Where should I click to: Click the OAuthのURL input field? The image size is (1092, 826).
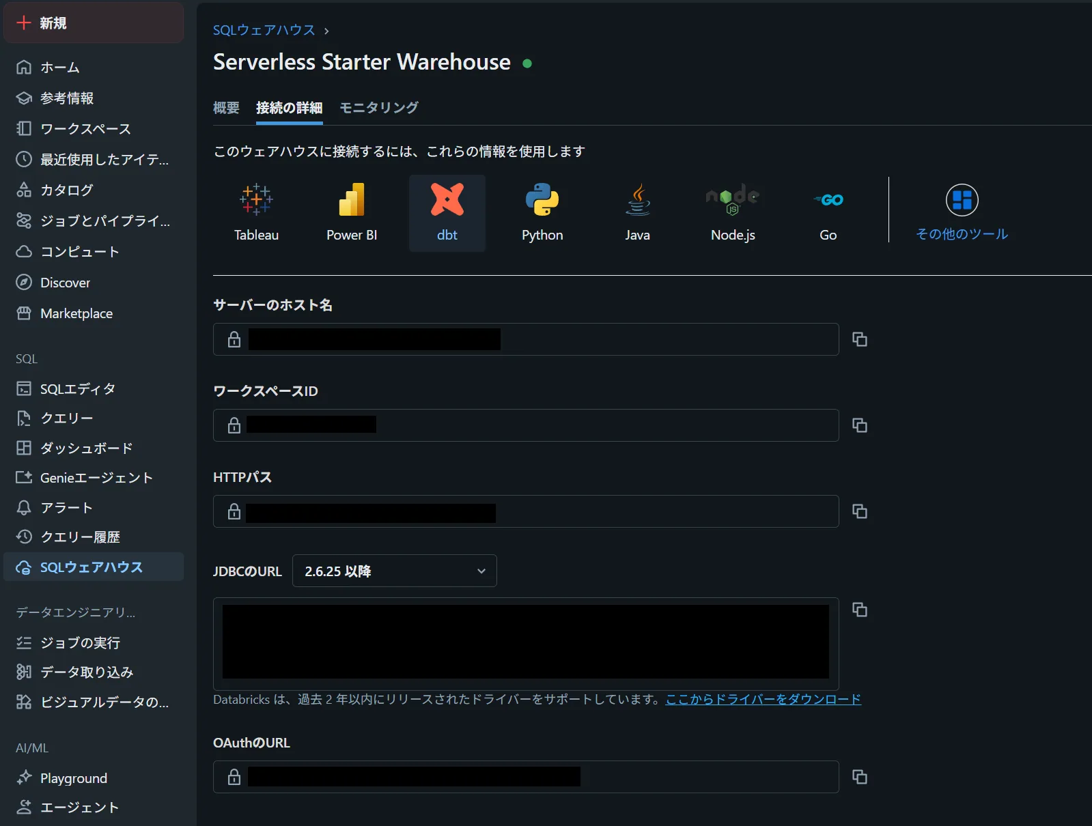(x=526, y=777)
